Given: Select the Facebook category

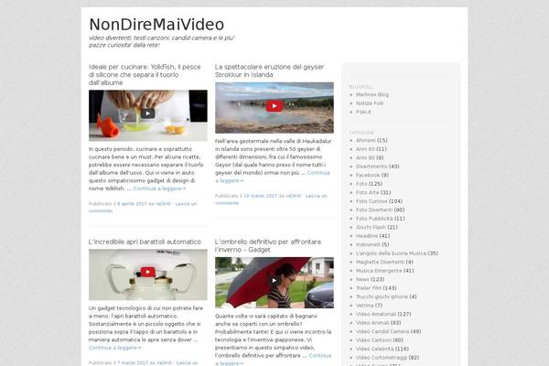Looking at the screenshot, I should (x=368, y=175).
